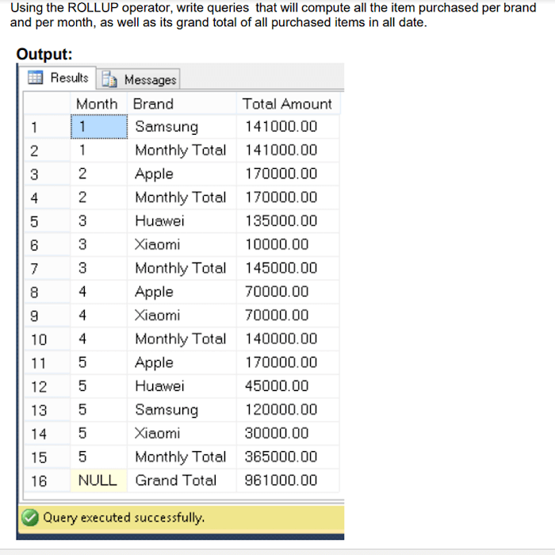
Task: Click the Results grid icon
Action: pos(36,78)
